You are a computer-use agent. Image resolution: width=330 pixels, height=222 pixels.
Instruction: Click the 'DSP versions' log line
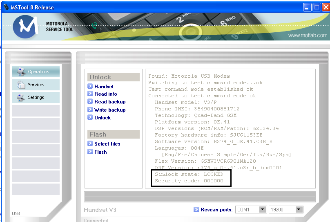tap(217, 128)
